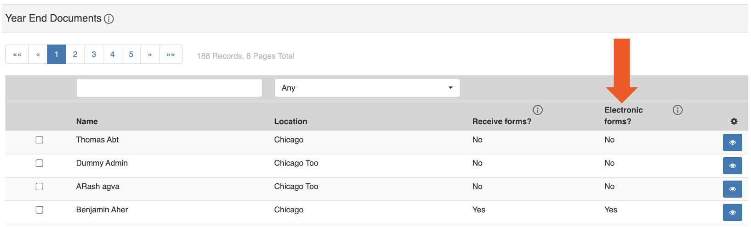
Task: Toggle the ARash agva row checkbox
Action: (x=40, y=187)
